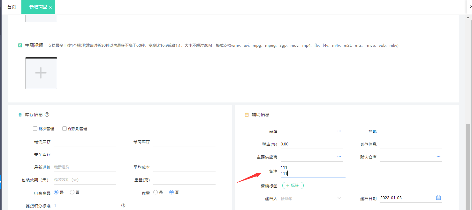The width and height of the screenshot is (472, 210).
Task: Click the 主图视频 video icon
Action: 20,45
